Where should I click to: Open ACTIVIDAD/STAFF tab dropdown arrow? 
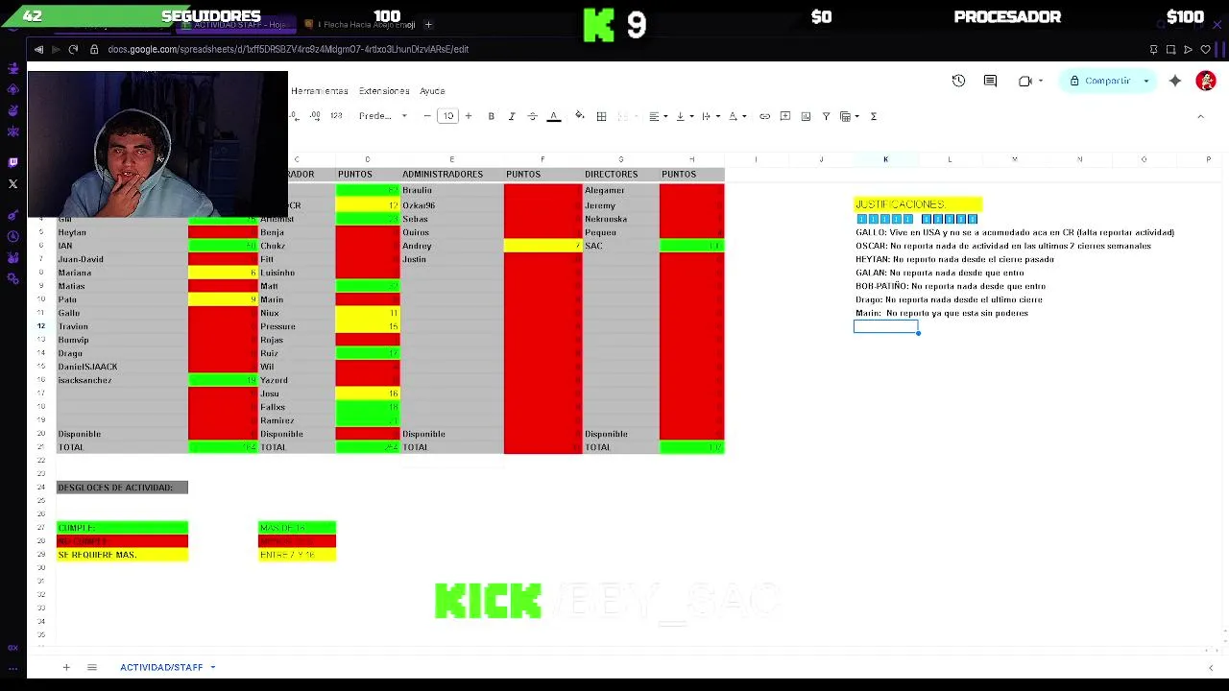(x=213, y=667)
